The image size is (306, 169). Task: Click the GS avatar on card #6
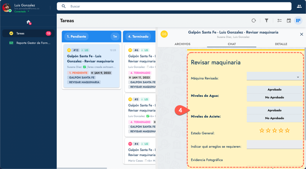click(130, 50)
